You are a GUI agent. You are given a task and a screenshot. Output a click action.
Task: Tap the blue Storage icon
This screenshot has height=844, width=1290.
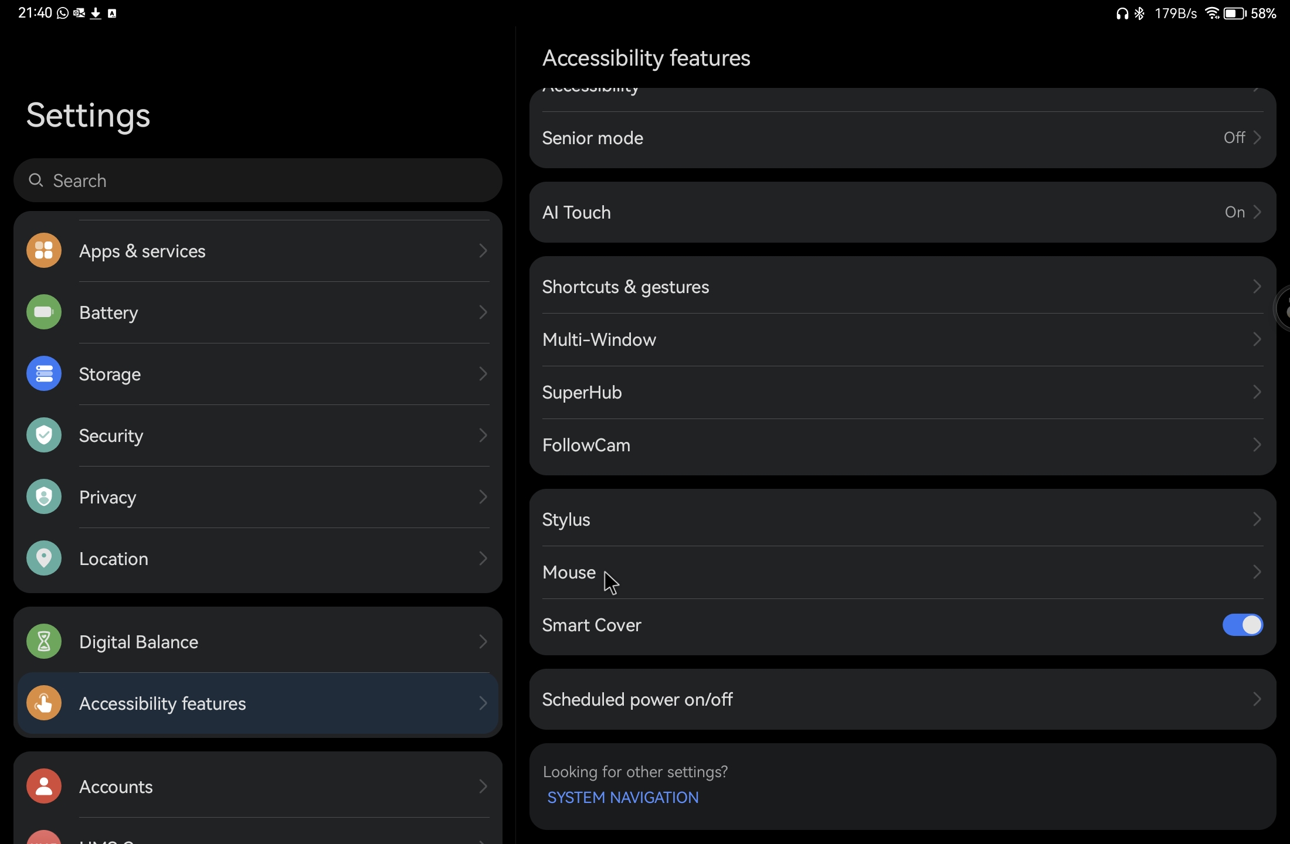pos(44,374)
